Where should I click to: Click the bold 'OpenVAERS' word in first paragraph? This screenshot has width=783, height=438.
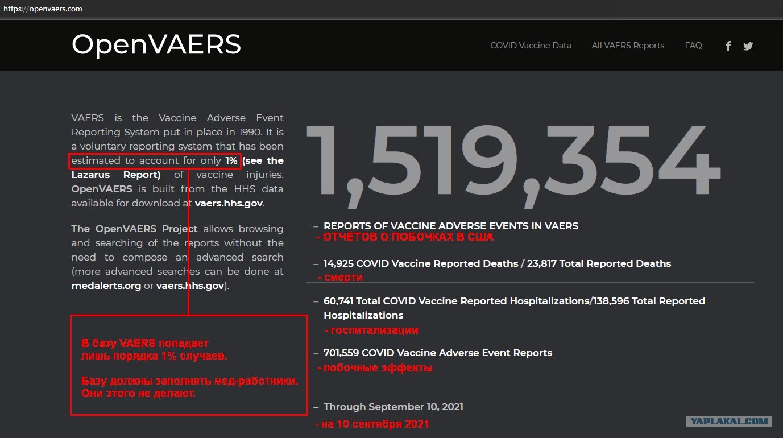(x=102, y=189)
